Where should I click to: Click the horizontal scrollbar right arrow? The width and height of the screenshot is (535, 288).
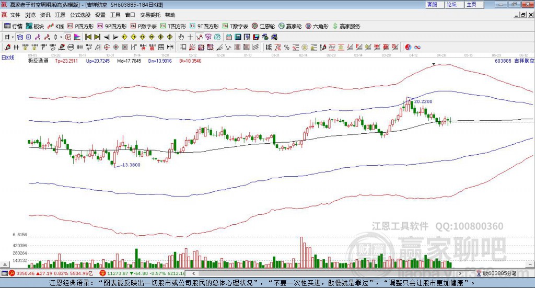point(460,273)
